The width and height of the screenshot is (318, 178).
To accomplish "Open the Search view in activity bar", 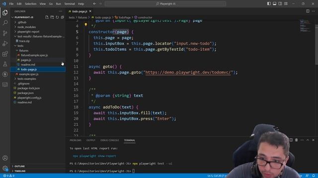I will tap(5, 23).
